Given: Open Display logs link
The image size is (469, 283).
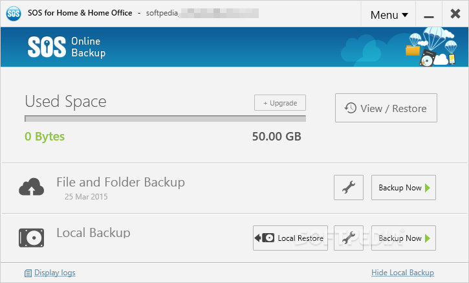Looking at the screenshot, I should pos(55,273).
